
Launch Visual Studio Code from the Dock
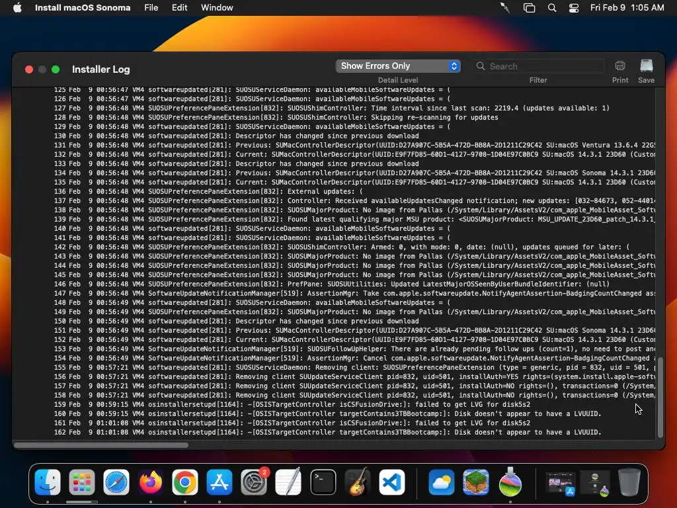click(x=392, y=482)
